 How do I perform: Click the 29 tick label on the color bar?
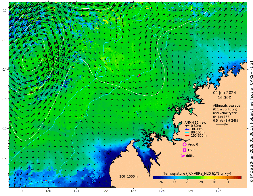click(x=201, y=182)
